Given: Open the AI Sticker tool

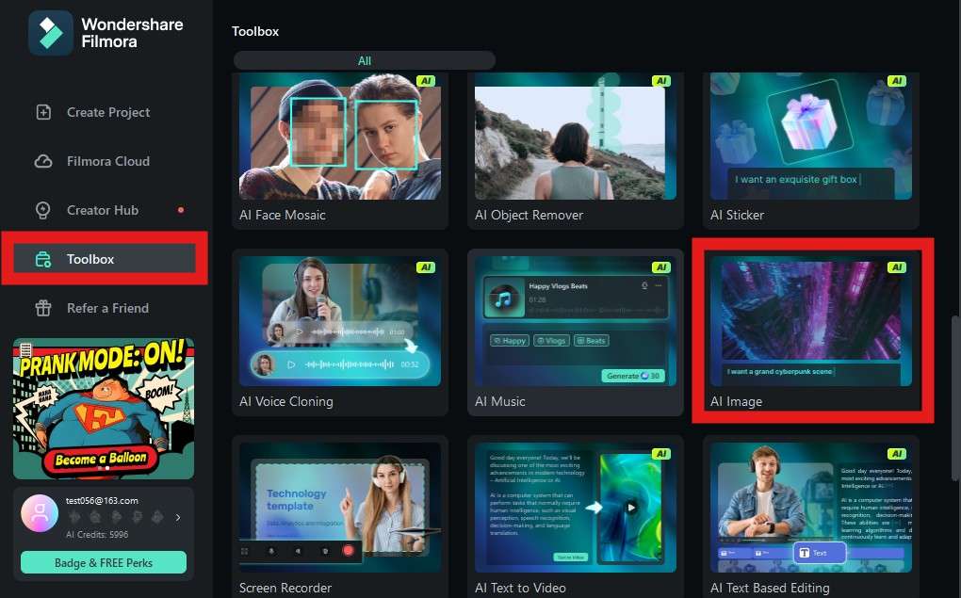Looking at the screenshot, I should click(811, 150).
